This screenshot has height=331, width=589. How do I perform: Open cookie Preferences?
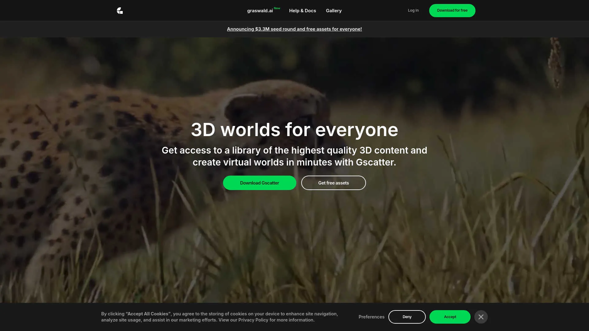click(x=371, y=317)
